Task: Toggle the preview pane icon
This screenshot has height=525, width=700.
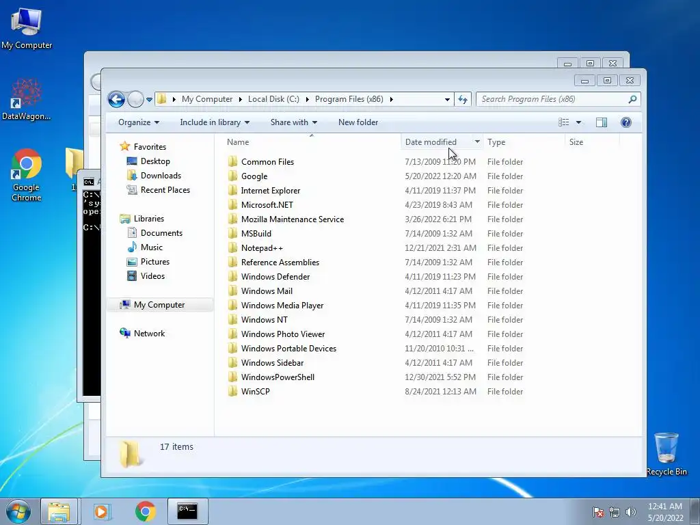Action: point(602,122)
